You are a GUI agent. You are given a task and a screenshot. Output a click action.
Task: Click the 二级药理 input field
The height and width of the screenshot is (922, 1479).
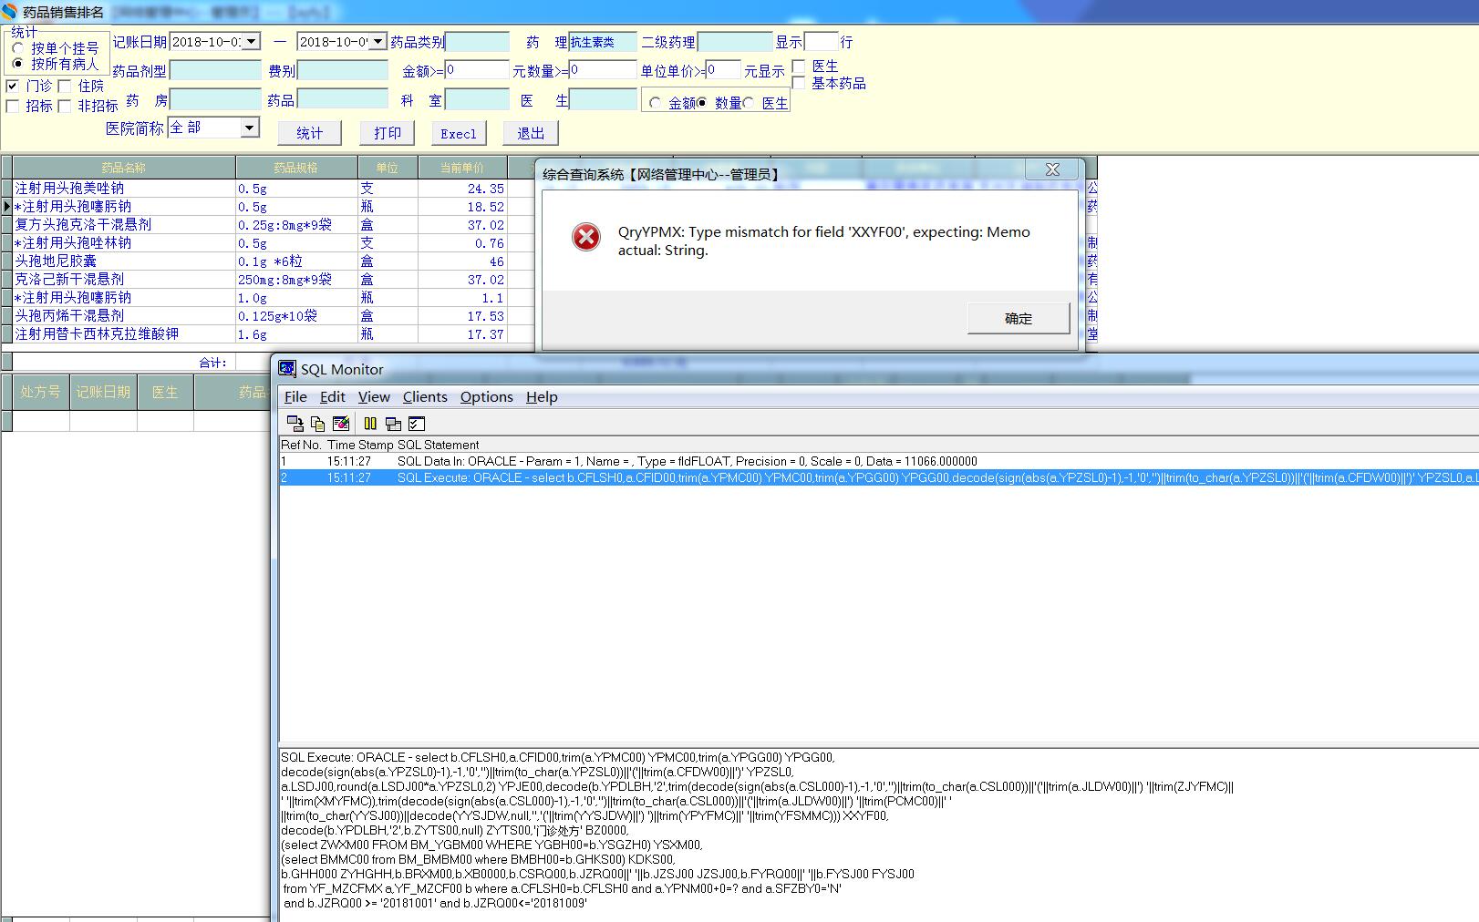click(x=735, y=42)
